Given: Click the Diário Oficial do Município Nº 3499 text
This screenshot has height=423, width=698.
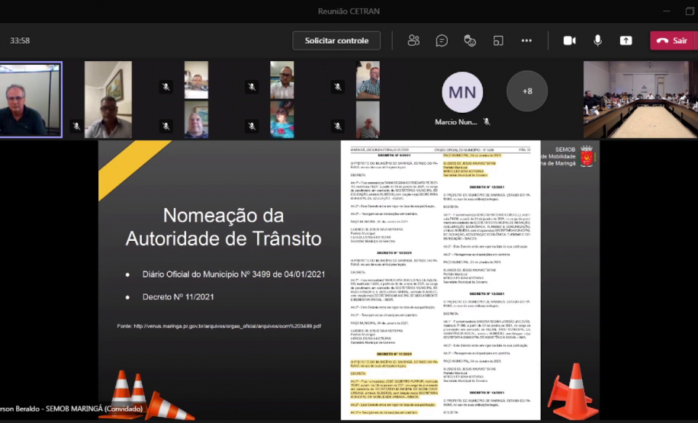Looking at the screenshot, I should pos(233,274).
